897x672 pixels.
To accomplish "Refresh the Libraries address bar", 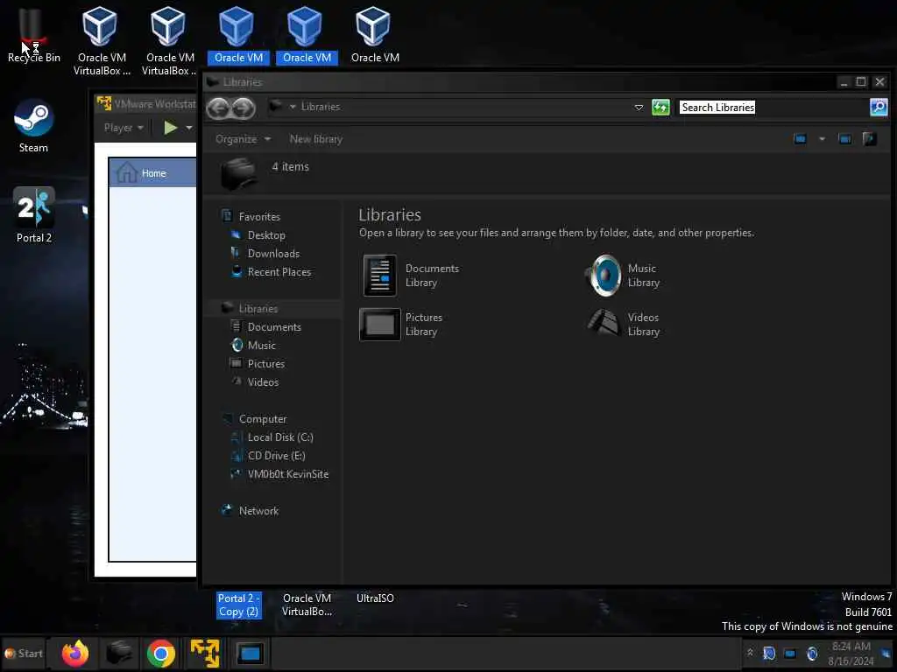I will point(660,107).
